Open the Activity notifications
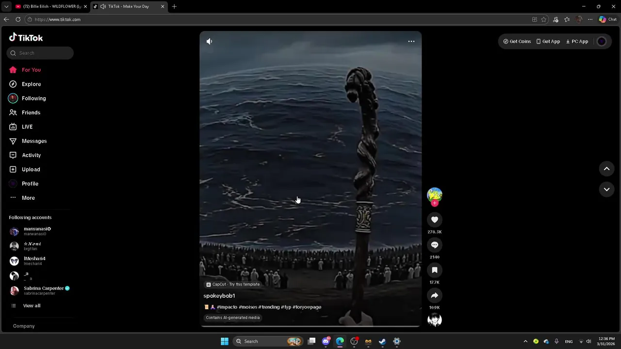The width and height of the screenshot is (621, 349). (x=25, y=155)
